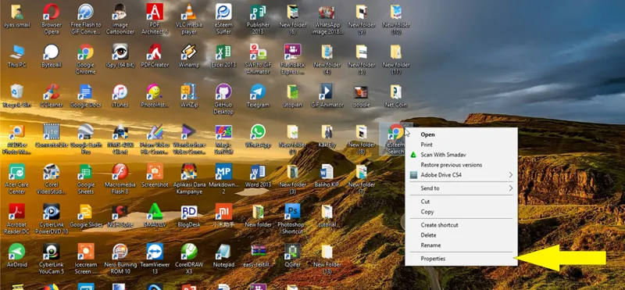Click the iTunes shortcut icon
Viewport: 625px width, 290px height.
120,95
